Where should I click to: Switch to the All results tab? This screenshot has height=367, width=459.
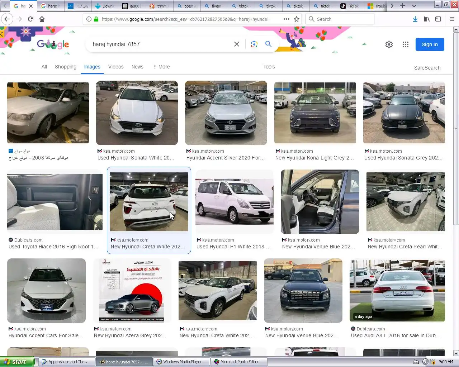click(44, 67)
